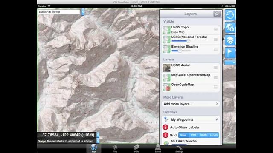Select the USGS Topo layer name
This screenshot has height=153, width=273.
(180, 27)
